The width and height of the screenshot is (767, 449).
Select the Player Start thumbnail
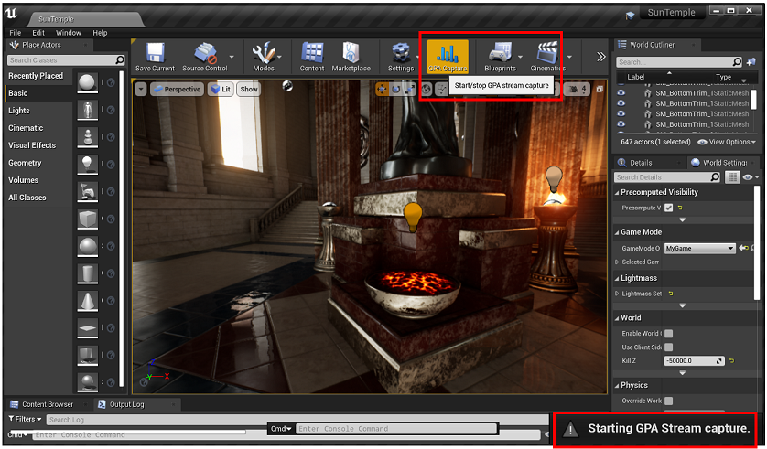88,192
